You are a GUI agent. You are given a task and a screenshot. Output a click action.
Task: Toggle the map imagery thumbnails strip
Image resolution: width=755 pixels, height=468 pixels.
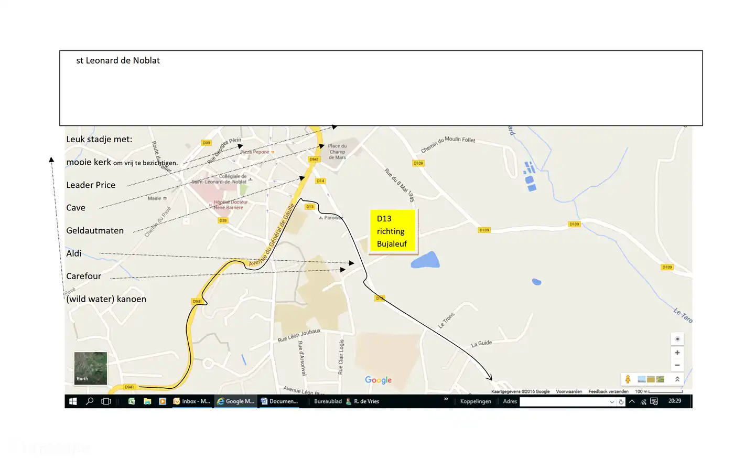[x=651, y=379]
